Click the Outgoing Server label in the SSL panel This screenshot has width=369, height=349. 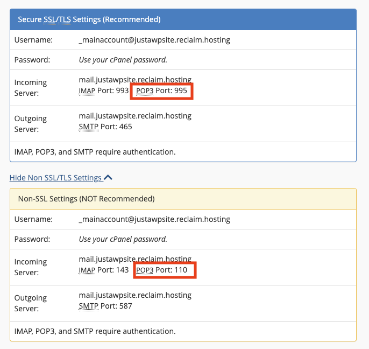point(31,124)
